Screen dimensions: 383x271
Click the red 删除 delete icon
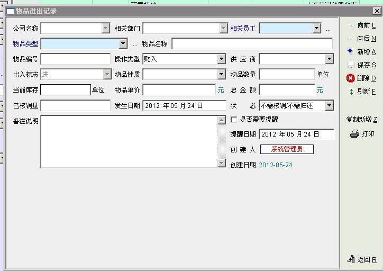point(350,78)
